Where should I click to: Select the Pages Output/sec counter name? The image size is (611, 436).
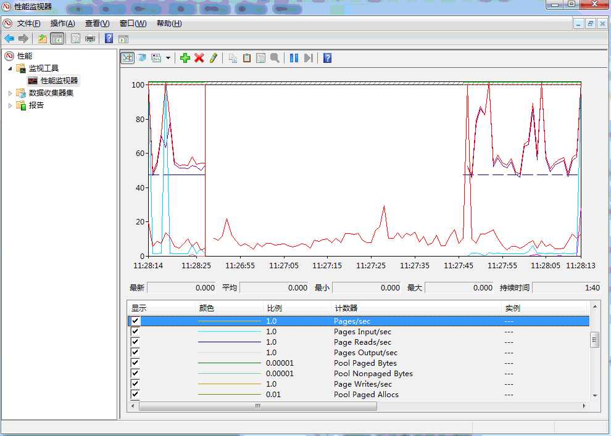[x=365, y=352]
